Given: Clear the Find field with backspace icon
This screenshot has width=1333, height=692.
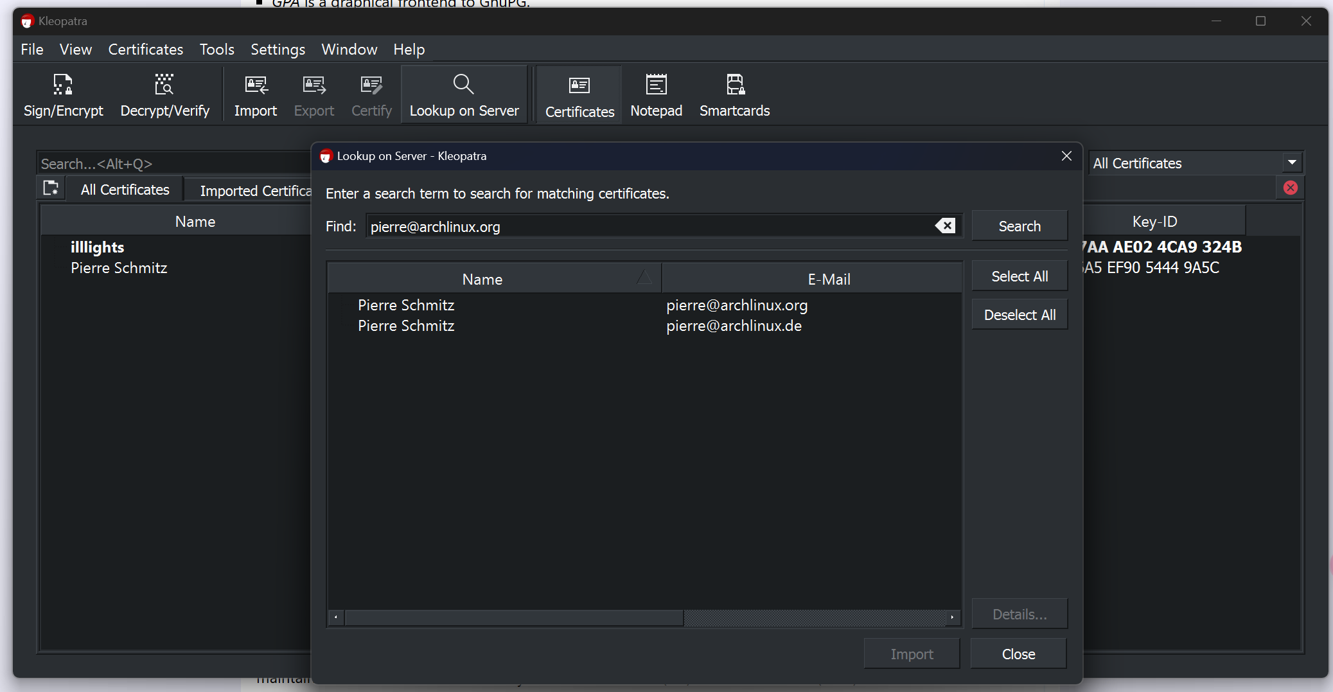Looking at the screenshot, I should (945, 226).
